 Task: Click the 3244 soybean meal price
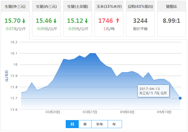click(140, 21)
